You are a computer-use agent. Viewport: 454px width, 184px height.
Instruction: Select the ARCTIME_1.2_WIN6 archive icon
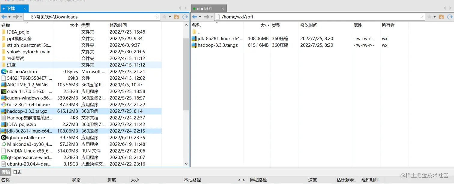click(x=4, y=85)
